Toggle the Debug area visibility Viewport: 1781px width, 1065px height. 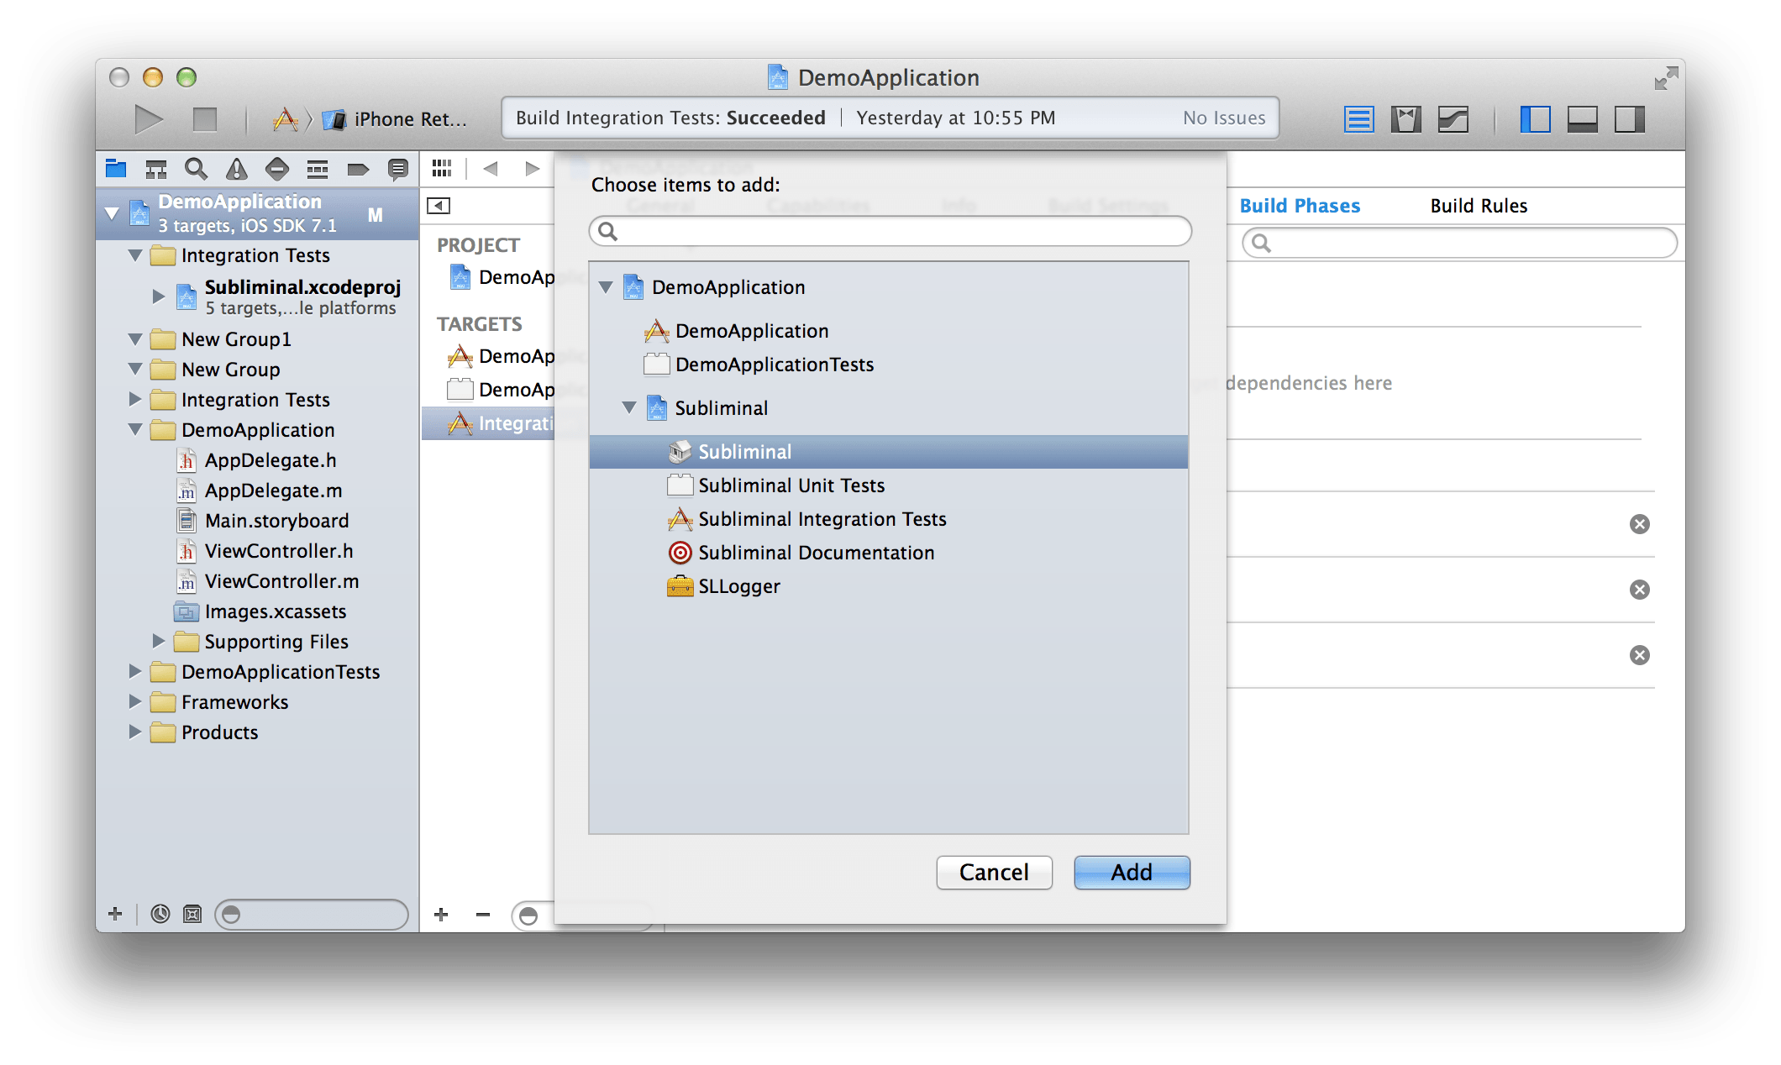point(1582,119)
